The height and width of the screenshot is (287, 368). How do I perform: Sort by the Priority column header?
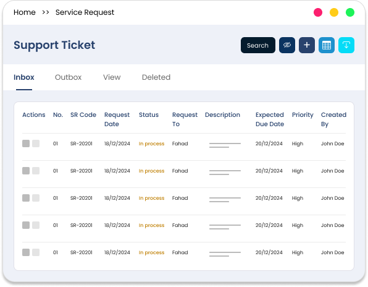point(303,114)
